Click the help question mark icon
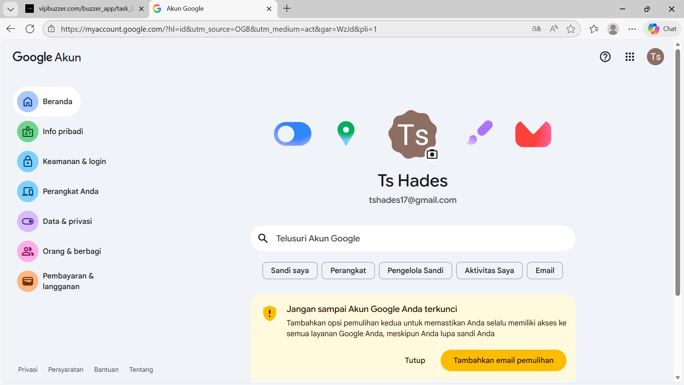684x385 pixels. tap(605, 57)
